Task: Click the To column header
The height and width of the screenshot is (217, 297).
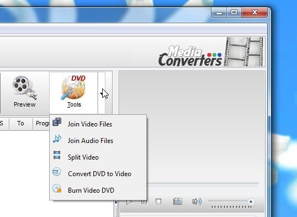Action: 20,123
